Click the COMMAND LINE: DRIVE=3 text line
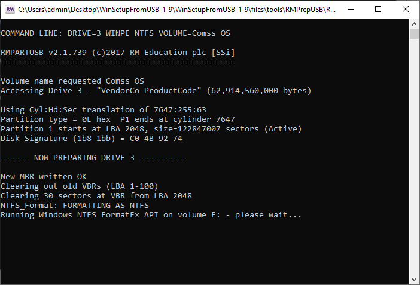 pyautogui.click(x=115, y=33)
